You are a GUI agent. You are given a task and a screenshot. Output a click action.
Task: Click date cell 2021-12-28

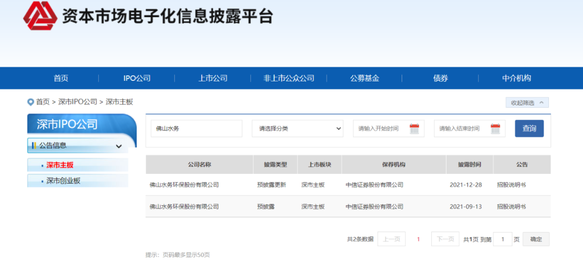[465, 185]
